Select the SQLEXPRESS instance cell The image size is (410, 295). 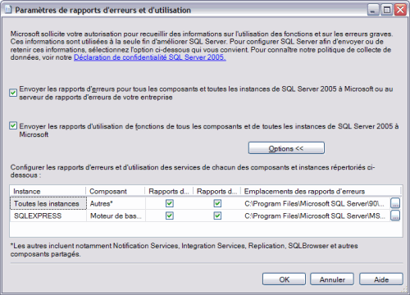(x=48, y=216)
